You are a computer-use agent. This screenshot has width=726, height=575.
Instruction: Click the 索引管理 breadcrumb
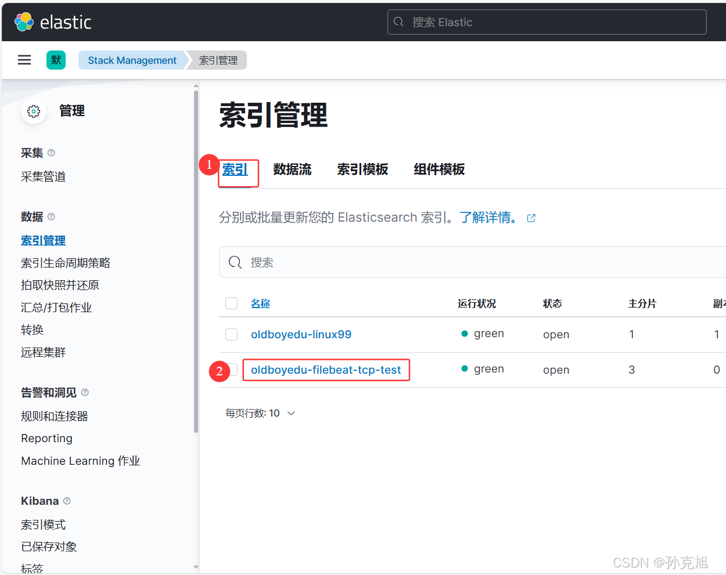(x=218, y=60)
